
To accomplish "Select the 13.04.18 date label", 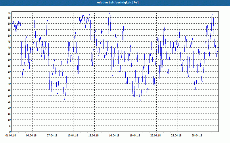I will (93, 136).
